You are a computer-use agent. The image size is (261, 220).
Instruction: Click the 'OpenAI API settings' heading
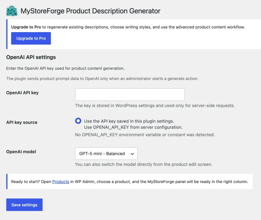click(x=31, y=57)
